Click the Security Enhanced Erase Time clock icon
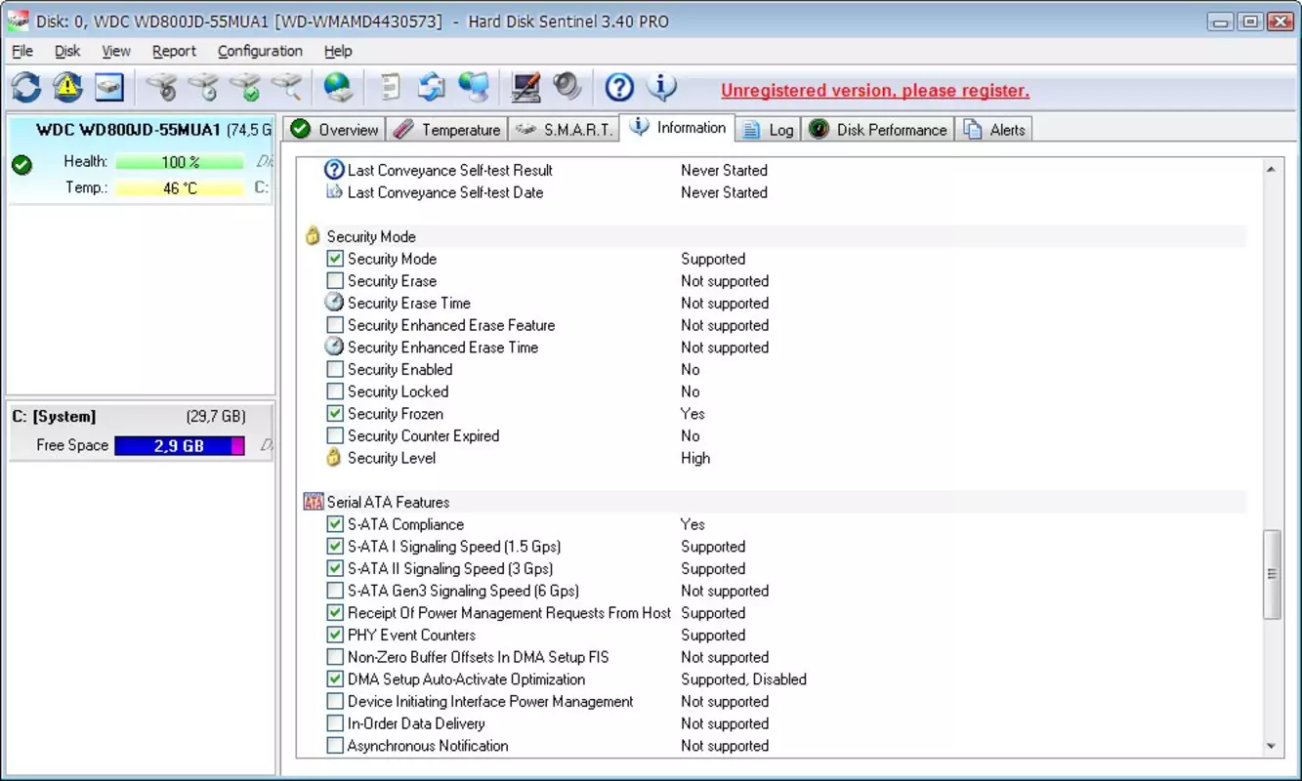 334,347
